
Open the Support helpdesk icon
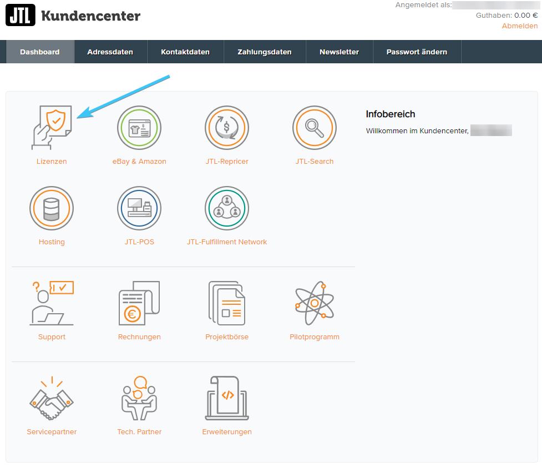tap(52, 303)
